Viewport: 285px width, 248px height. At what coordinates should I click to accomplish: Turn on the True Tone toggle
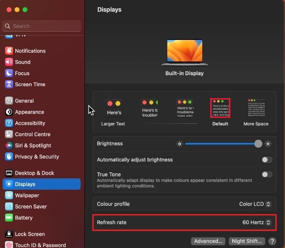click(x=267, y=175)
